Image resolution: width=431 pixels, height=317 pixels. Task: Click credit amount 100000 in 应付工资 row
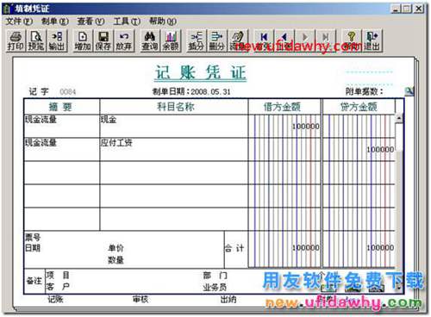point(380,150)
